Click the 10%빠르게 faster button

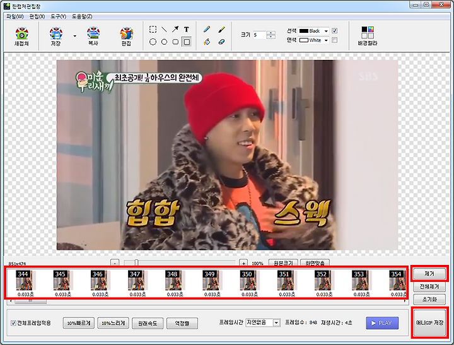click(x=79, y=323)
